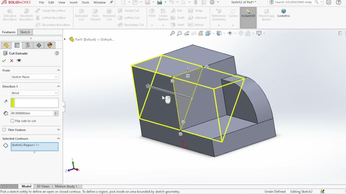Image resolution: width=346 pixels, height=194 pixels.
Task: Click the collapse task pane icon
Action: click(x=340, y=33)
